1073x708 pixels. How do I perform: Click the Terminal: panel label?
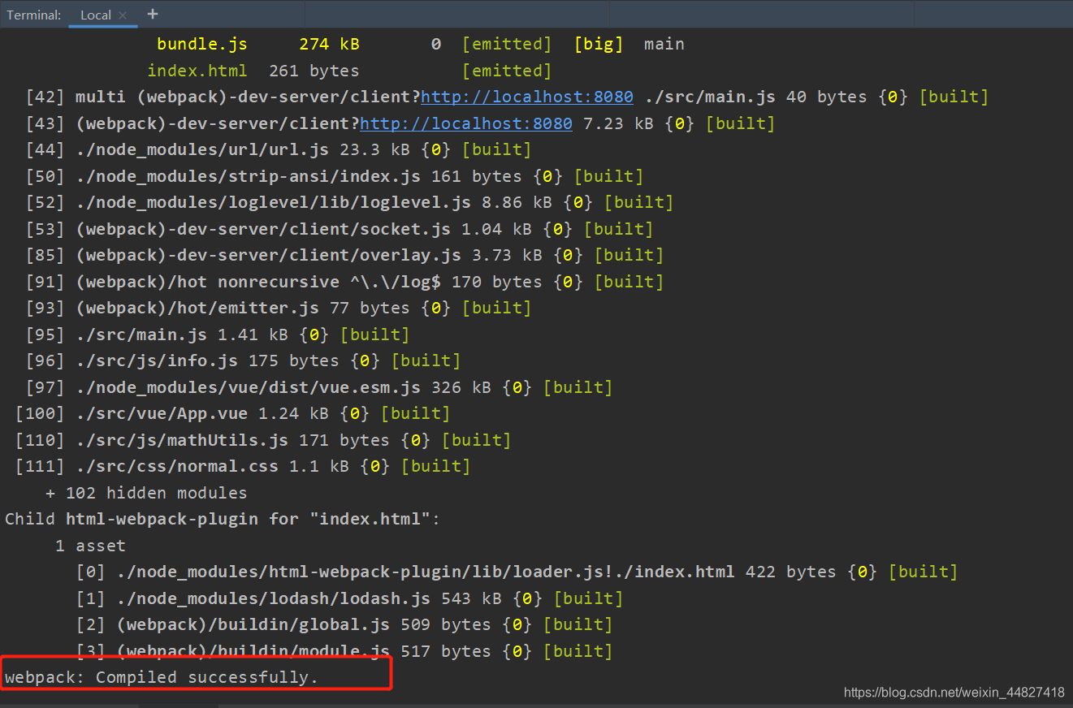(x=33, y=15)
